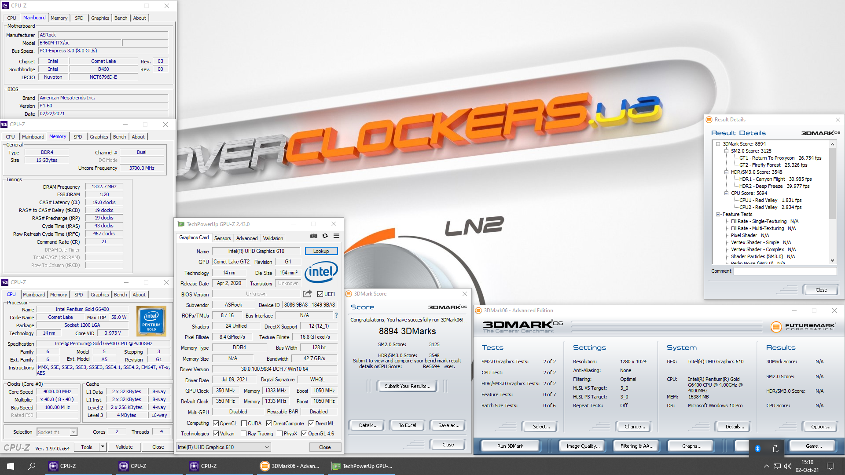The height and width of the screenshot is (475, 845).
Task: Open the About tab in the Mainboard CPU-Z window
Action: (x=140, y=18)
